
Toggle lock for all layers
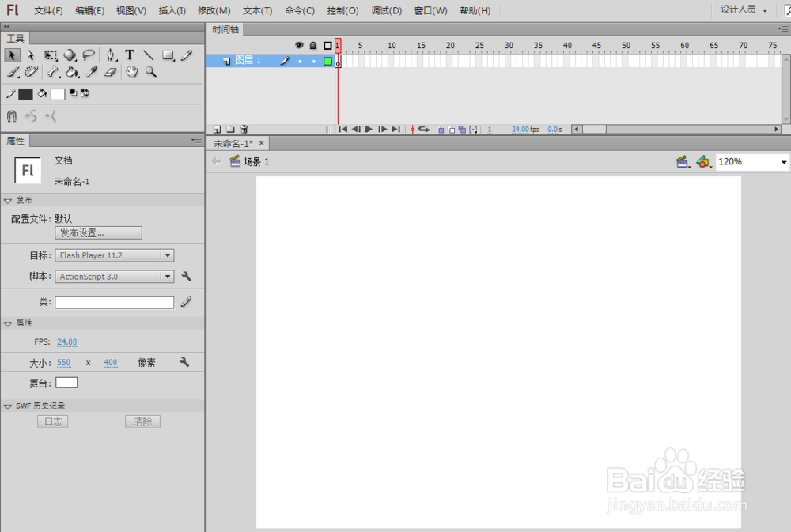313,45
